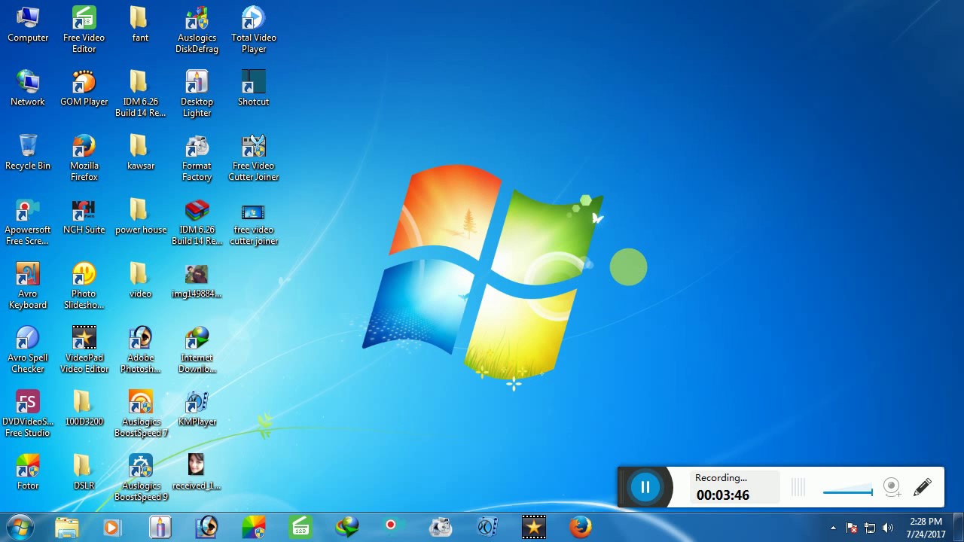Image resolution: width=964 pixels, height=542 pixels.
Task: Select DVDVideoSoft Free Studio shortcut
Action: coord(28,415)
